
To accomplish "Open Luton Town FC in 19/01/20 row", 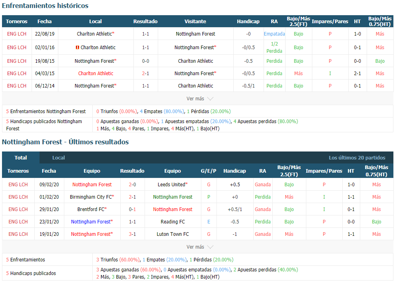I will tap(173, 234).
